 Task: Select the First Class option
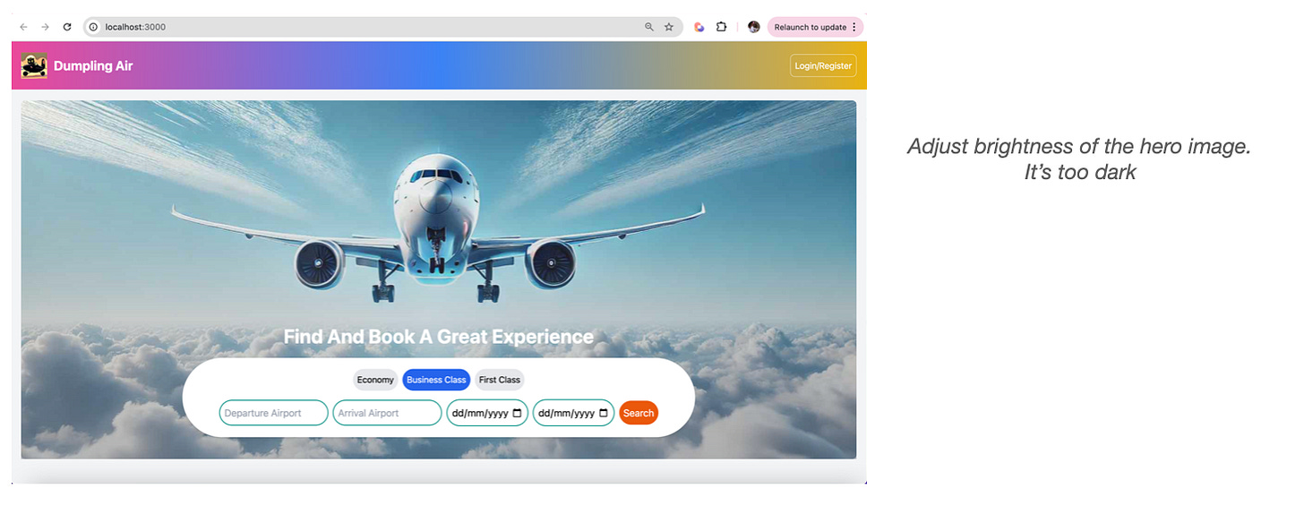[499, 380]
